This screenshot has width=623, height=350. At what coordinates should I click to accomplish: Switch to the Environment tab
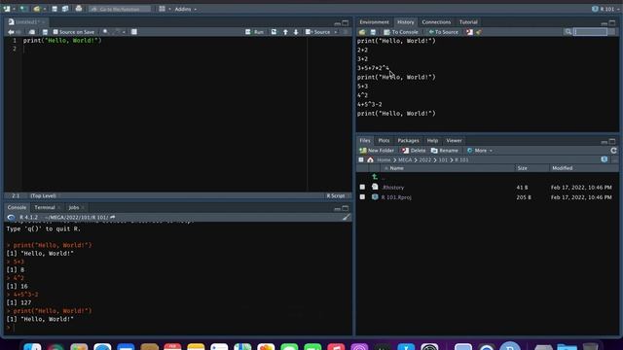click(374, 21)
